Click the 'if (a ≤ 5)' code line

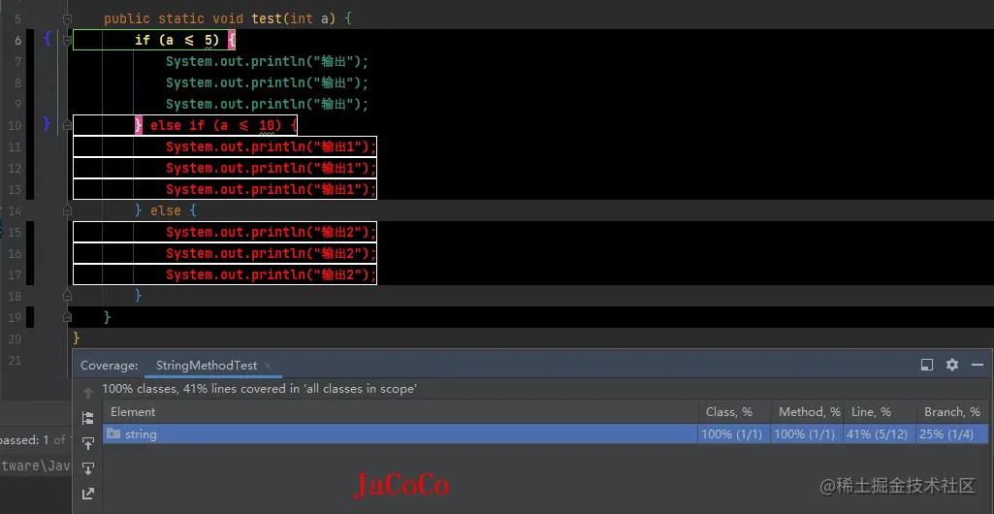coord(185,40)
